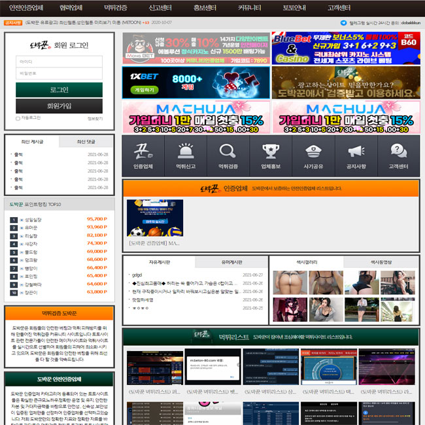Viewport: 425px width, 425px height.
Task: Click rank 2 user 유머꾼
Action: (31, 228)
